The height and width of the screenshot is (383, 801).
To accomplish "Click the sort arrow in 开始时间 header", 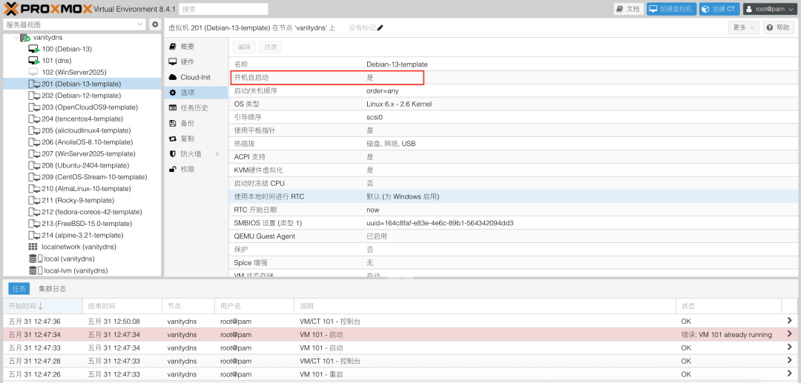I will click(40, 306).
